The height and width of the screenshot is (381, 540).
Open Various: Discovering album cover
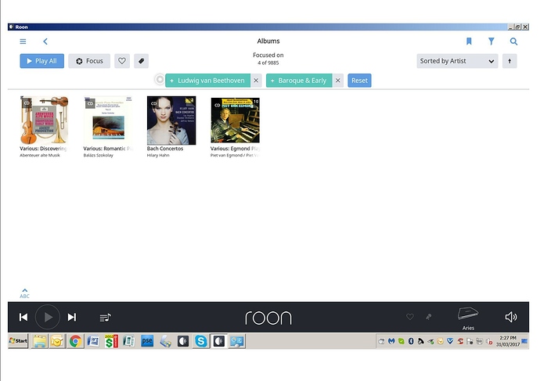[44, 120]
